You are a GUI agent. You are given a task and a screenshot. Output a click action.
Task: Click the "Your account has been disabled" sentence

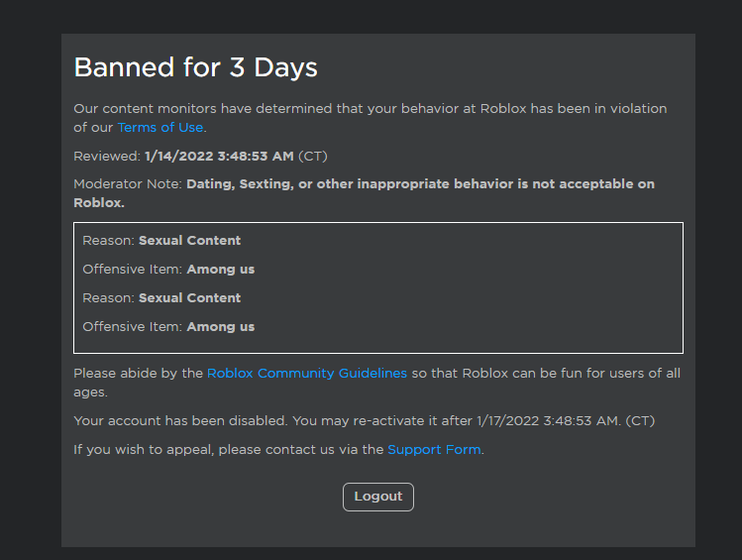point(183,421)
